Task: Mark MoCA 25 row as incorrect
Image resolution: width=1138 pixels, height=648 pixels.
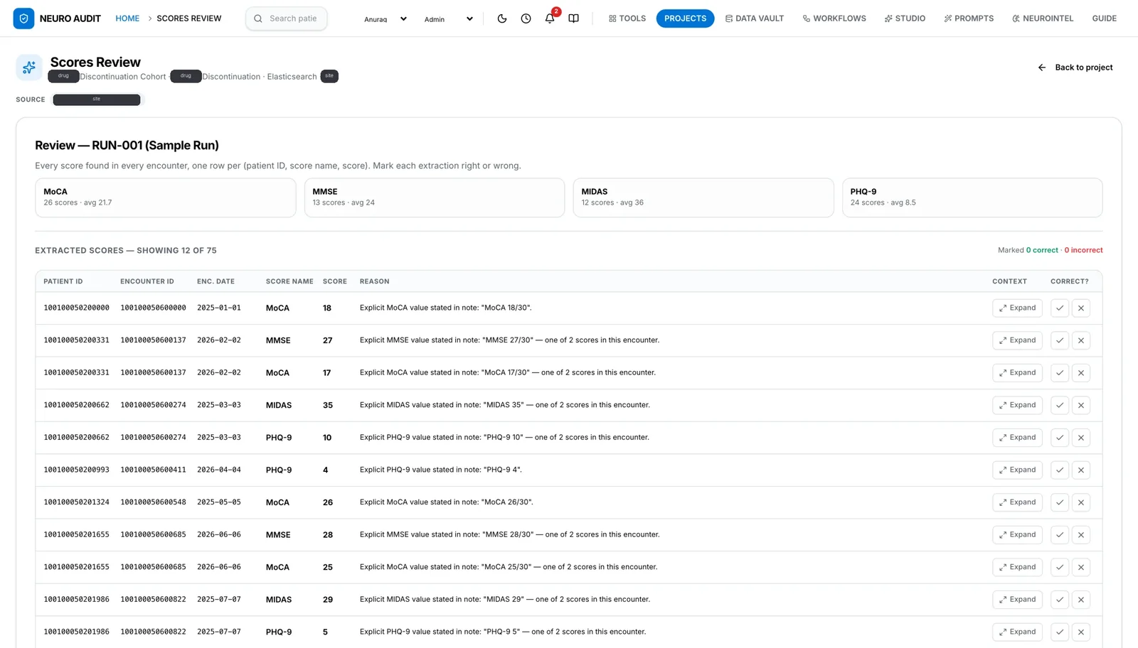Action: pos(1081,567)
